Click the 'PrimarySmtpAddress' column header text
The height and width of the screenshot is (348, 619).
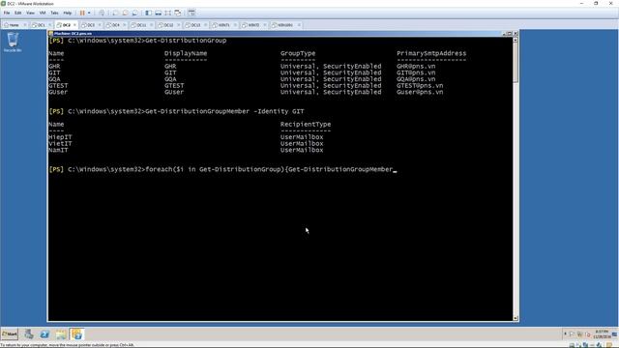(x=431, y=53)
